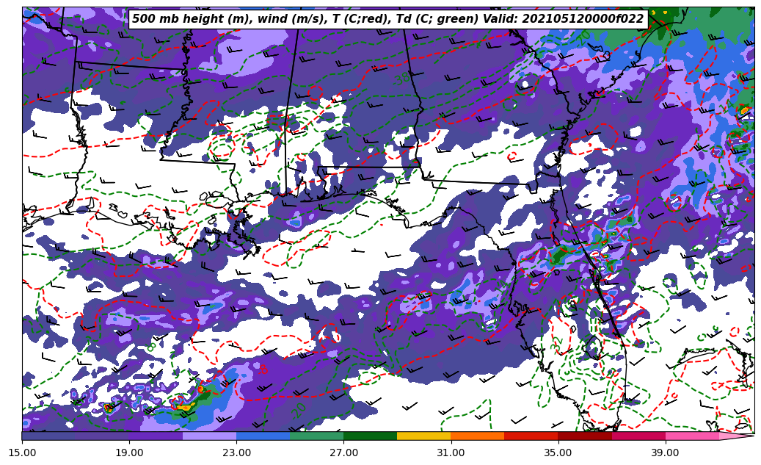Click the pale pink colorbar arrow tip
The height and width of the screenshot is (465, 761).
736,436
